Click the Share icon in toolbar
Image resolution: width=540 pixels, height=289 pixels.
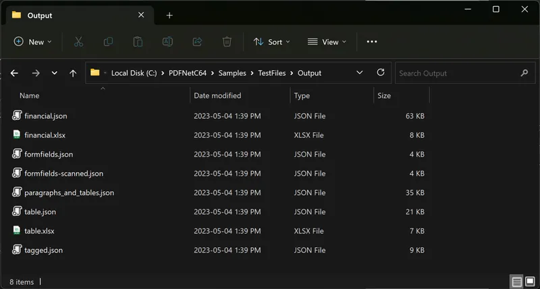197,42
